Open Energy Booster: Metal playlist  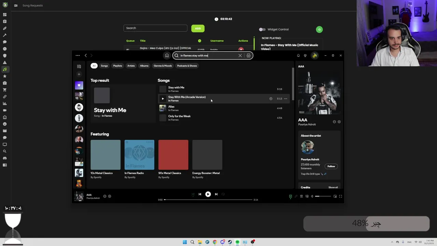[207, 159]
